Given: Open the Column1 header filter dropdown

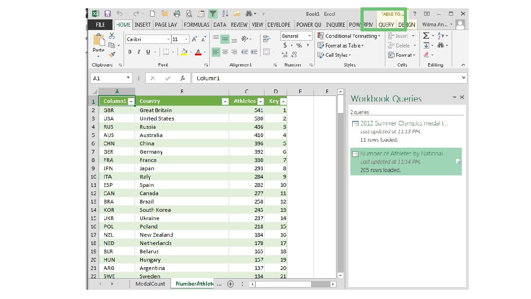Looking at the screenshot, I should [x=131, y=102].
